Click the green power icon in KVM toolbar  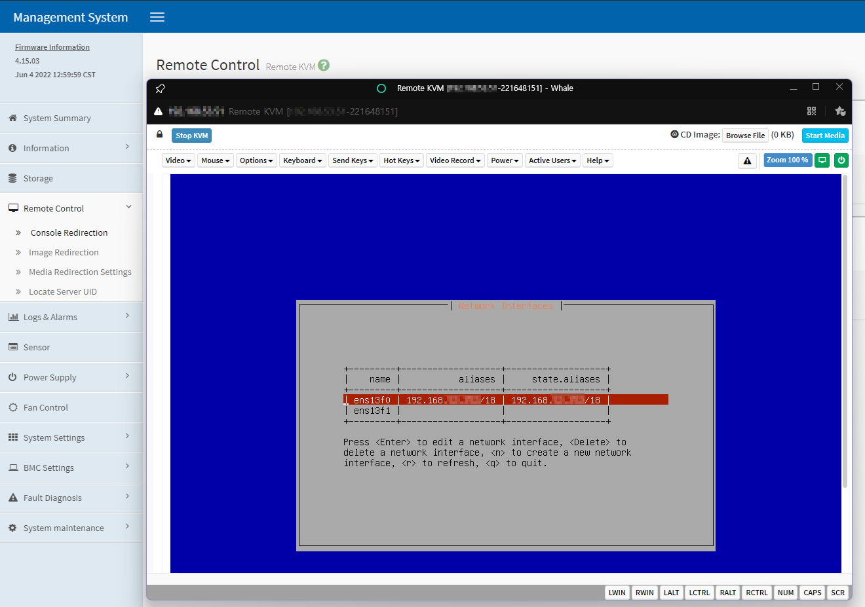(x=841, y=160)
